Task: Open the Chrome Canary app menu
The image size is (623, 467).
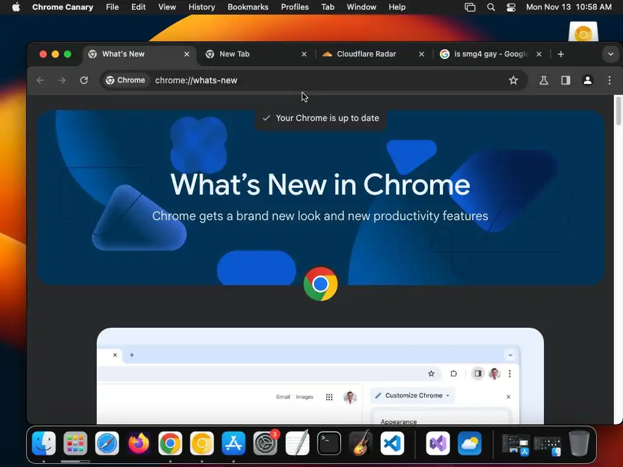Action: coord(63,7)
